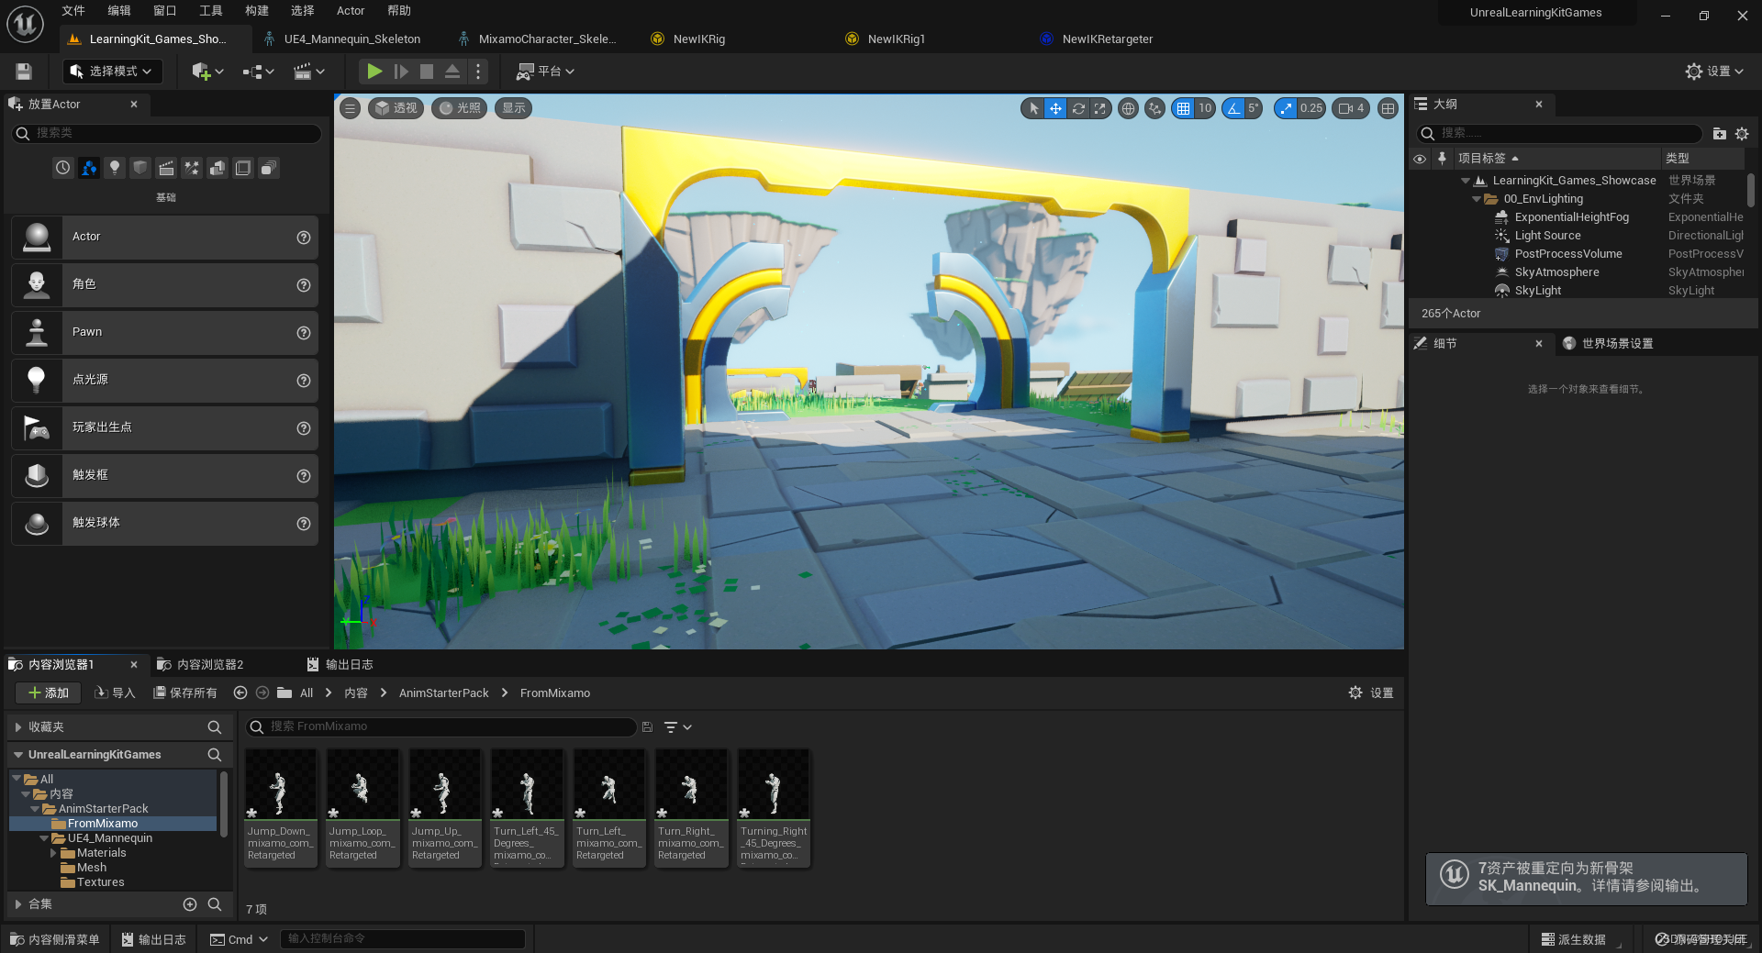Image resolution: width=1762 pixels, height=953 pixels.
Task: Switch to the NewIKRetargeter tab
Action: point(1107,39)
